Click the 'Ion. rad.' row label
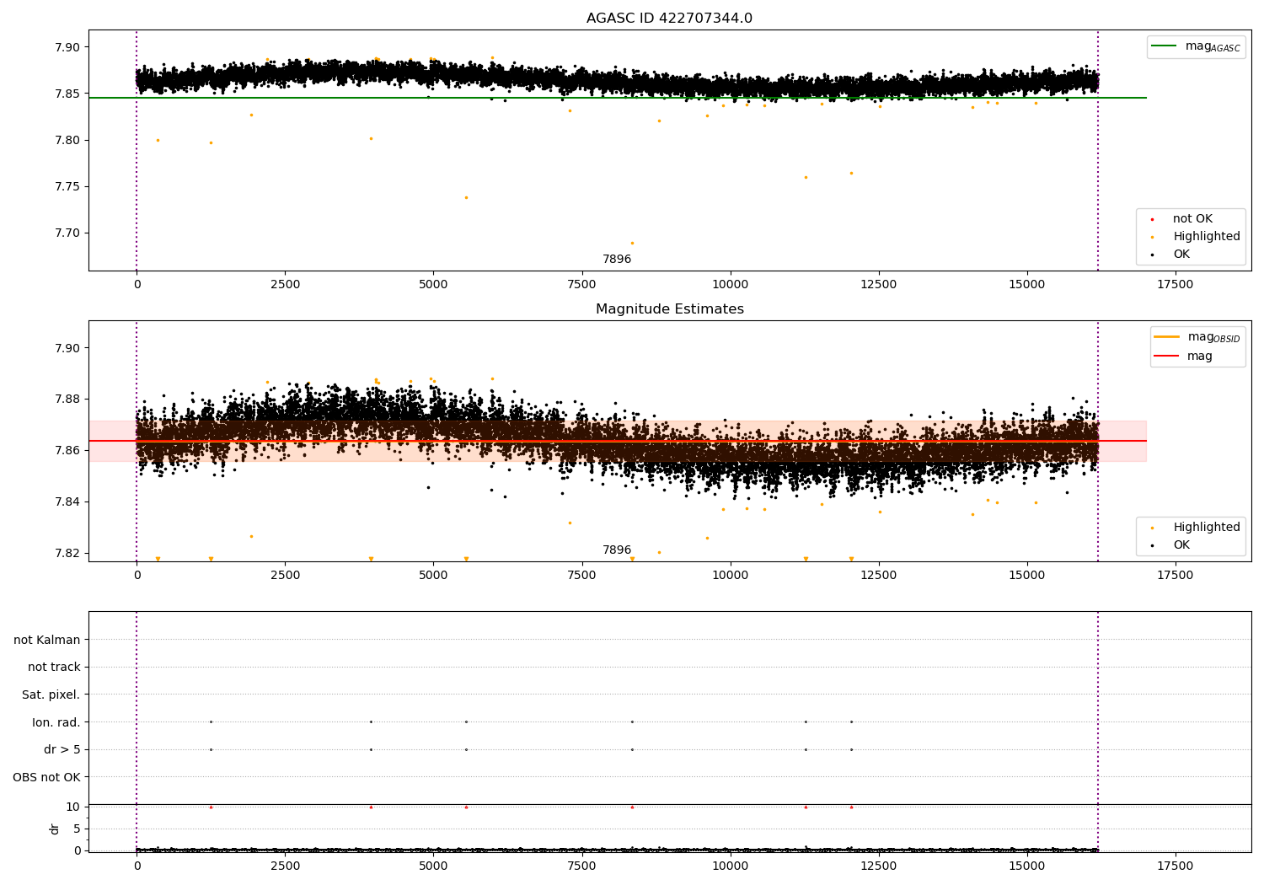 tap(56, 722)
